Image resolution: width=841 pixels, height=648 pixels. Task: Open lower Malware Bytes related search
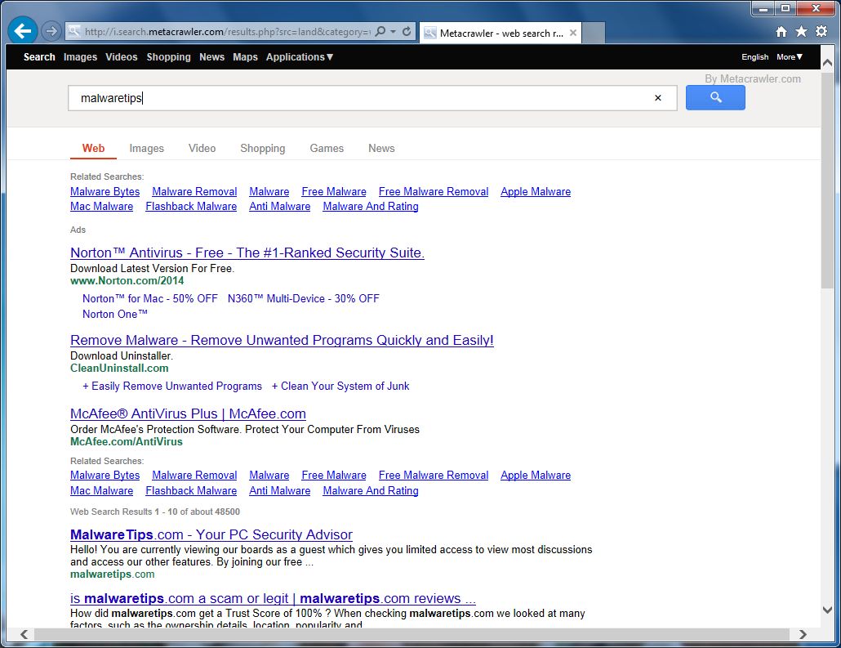105,475
